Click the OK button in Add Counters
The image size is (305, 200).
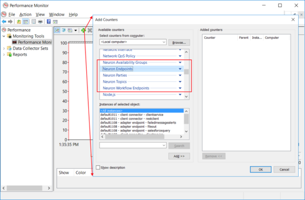(260, 169)
